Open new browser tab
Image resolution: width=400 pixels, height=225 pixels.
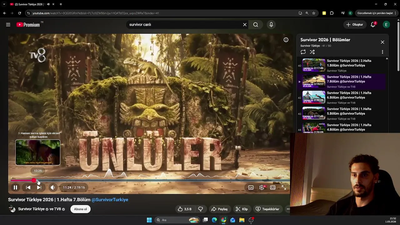[61, 4]
